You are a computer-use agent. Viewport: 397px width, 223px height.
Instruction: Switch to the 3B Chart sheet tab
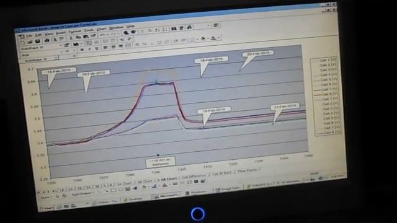(145, 181)
